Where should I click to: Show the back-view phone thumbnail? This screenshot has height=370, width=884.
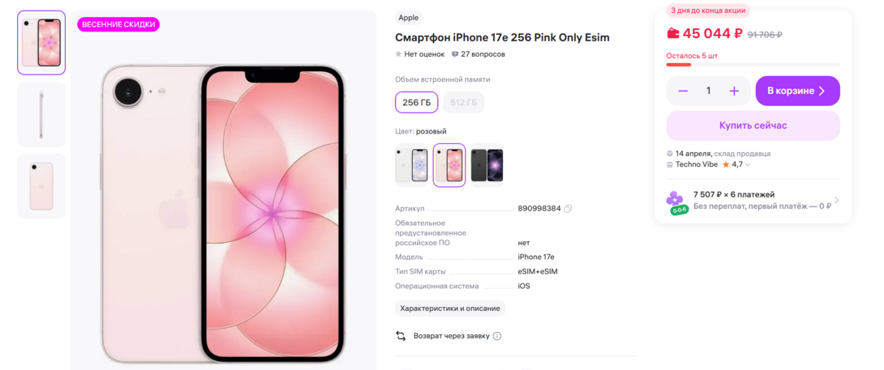point(41,185)
